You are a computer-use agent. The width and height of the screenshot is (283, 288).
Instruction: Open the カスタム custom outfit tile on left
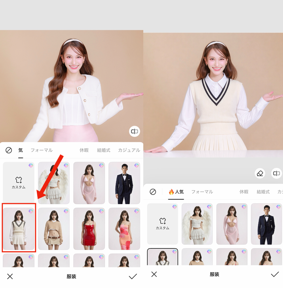pyautogui.click(x=19, y=183)
